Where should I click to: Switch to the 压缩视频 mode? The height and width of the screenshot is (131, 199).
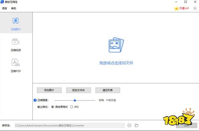16,45
